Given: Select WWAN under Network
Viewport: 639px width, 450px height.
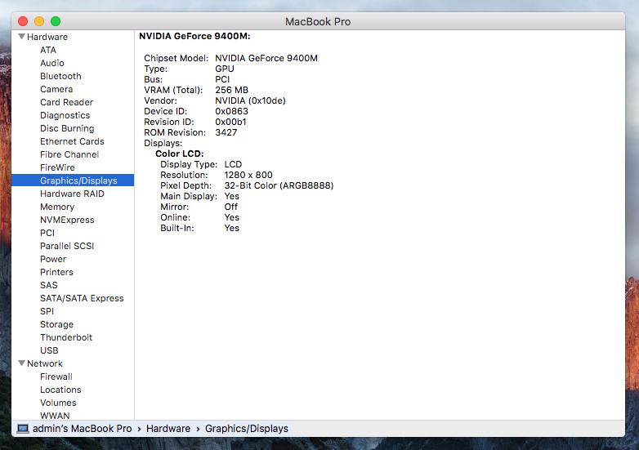Looking at the screenshot, I should pyautogui.click(x=54, y=416).
